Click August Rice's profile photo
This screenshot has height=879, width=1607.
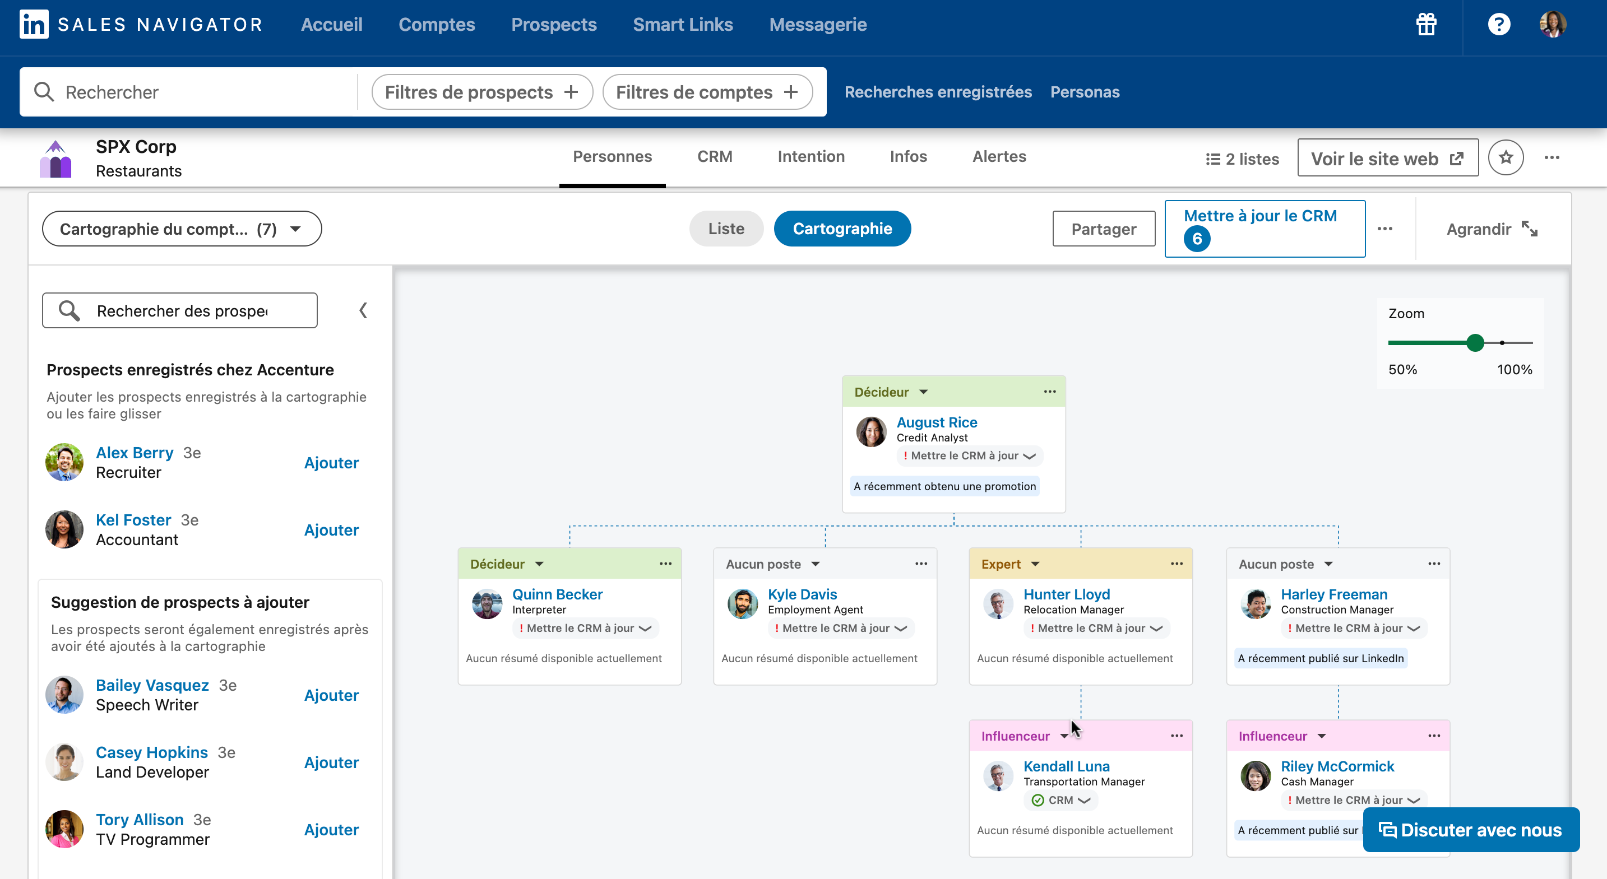[872, 431]
